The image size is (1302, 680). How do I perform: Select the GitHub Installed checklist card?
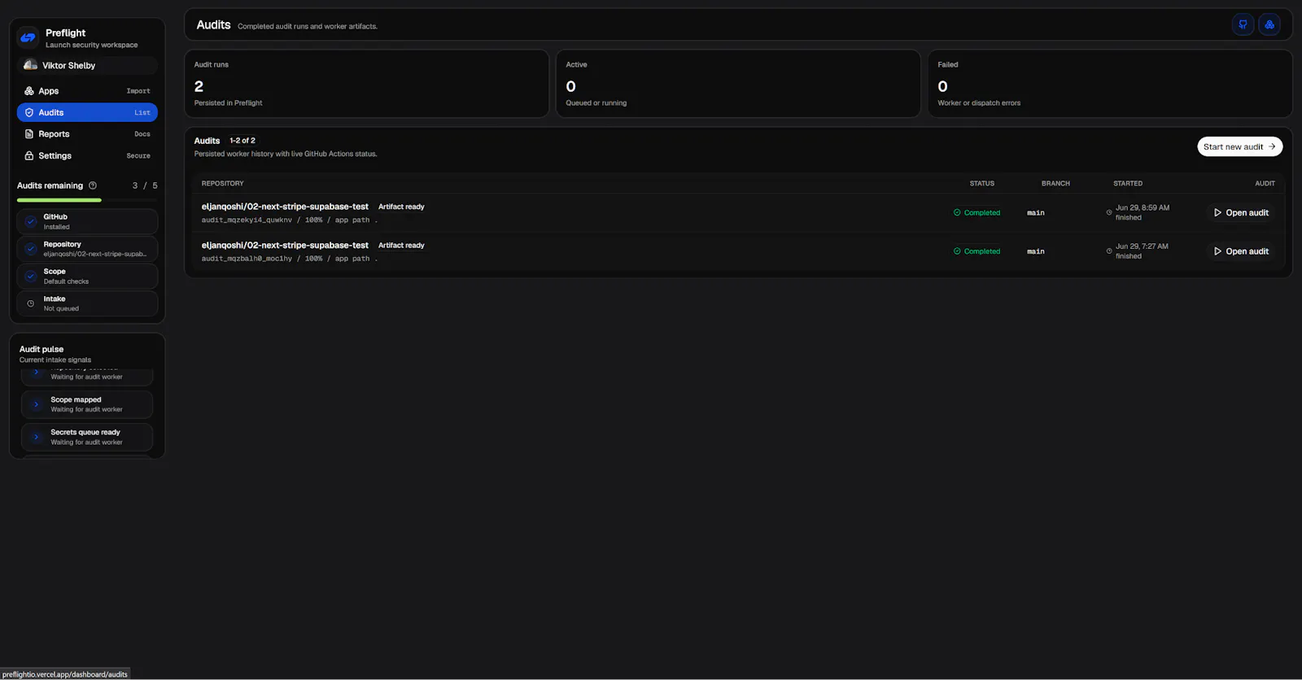pyautogui.click(x=87, y=221)
